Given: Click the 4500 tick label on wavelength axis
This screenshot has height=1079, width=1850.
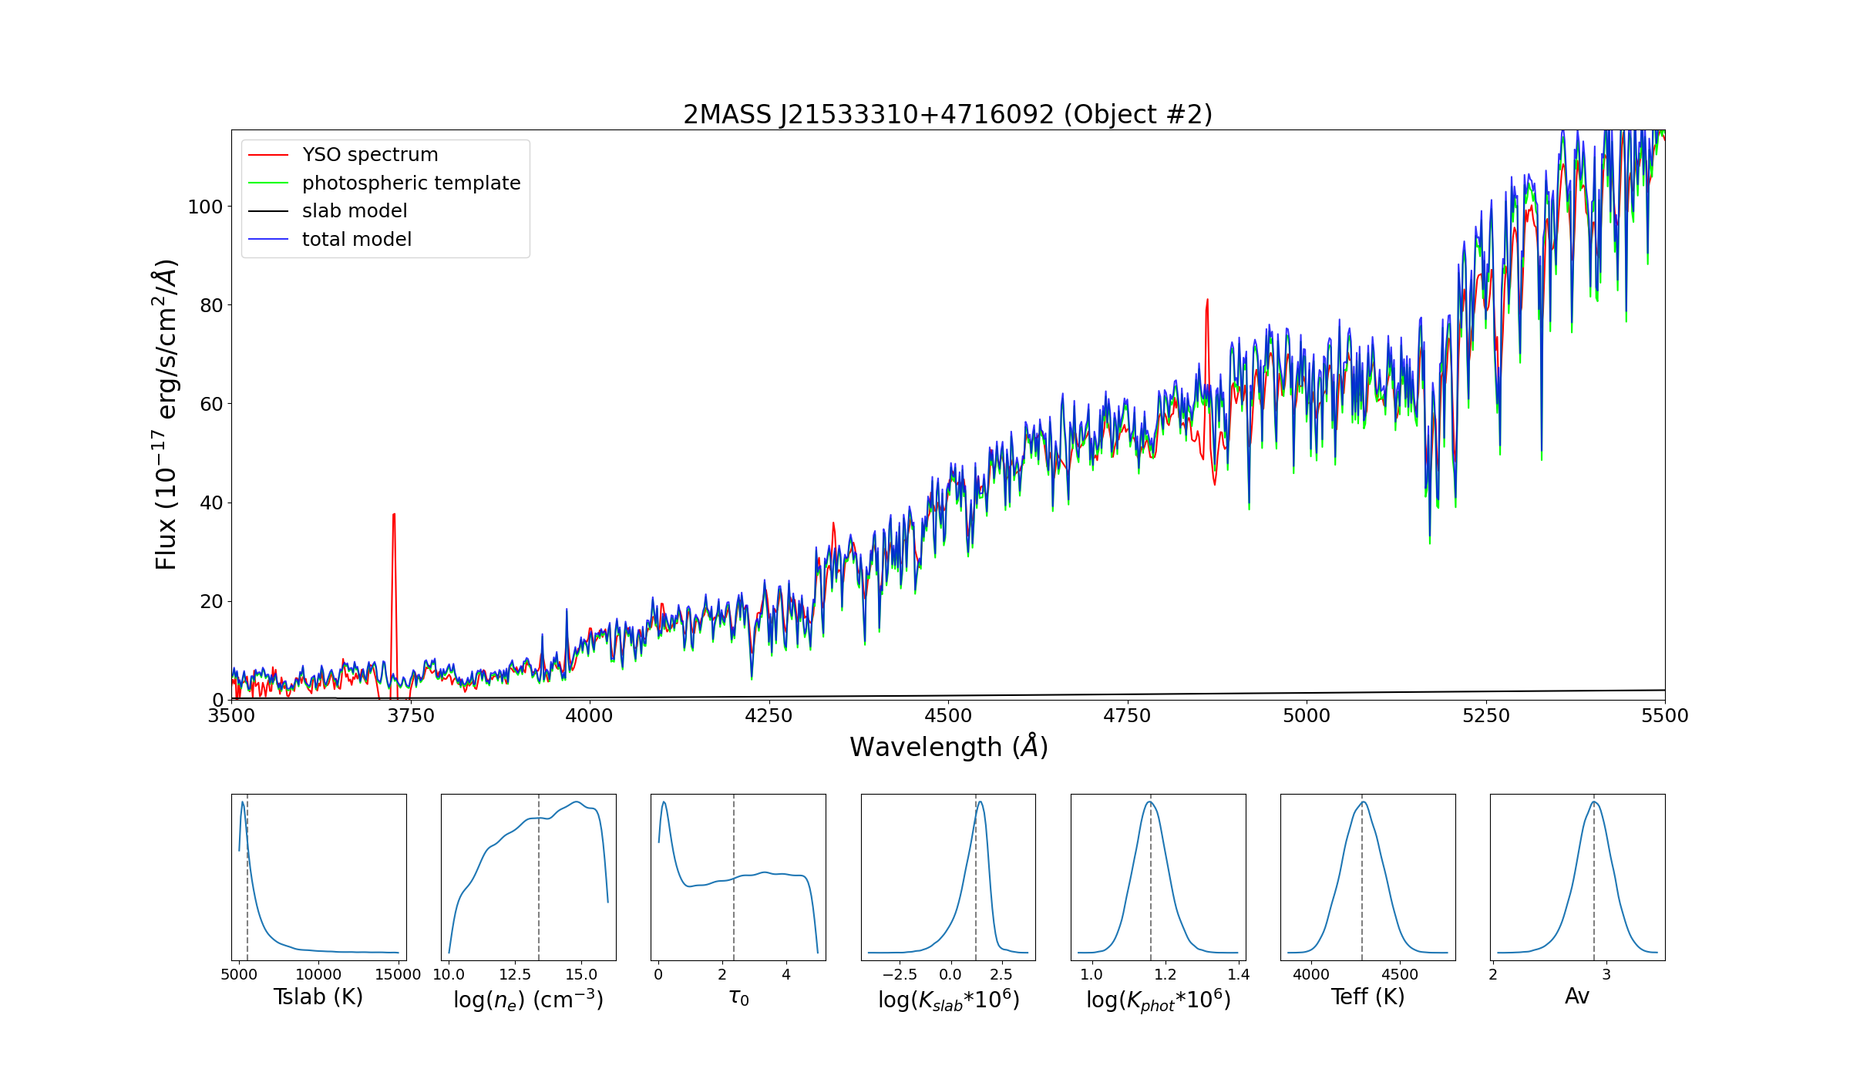Looking at the screenshot, I should [947, 716].
